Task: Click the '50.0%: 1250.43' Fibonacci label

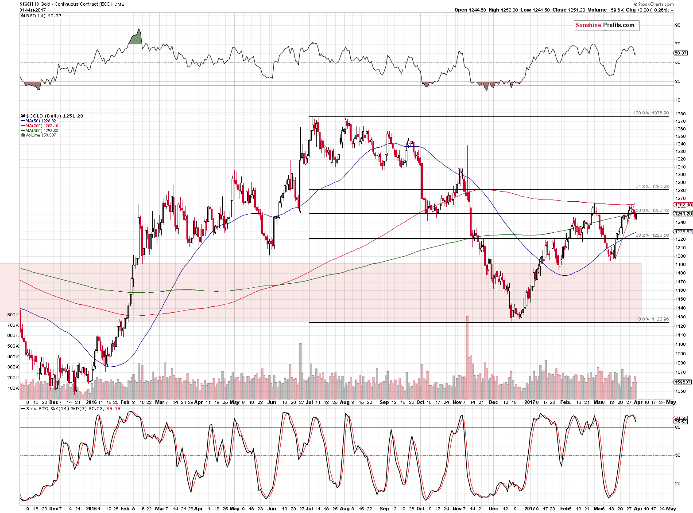Action: 652,211
